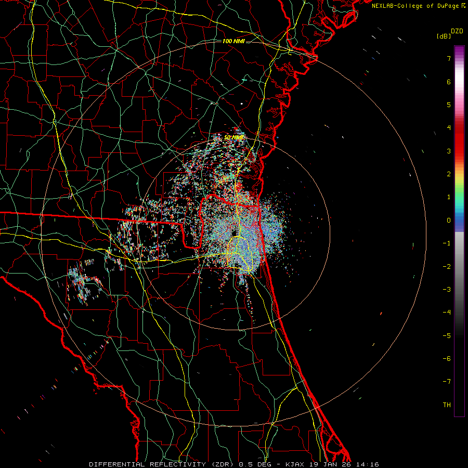Viewport: 468px width, 468px height.
Task: Click the -6 value on the color scale
Action: [x=447, y=359]
